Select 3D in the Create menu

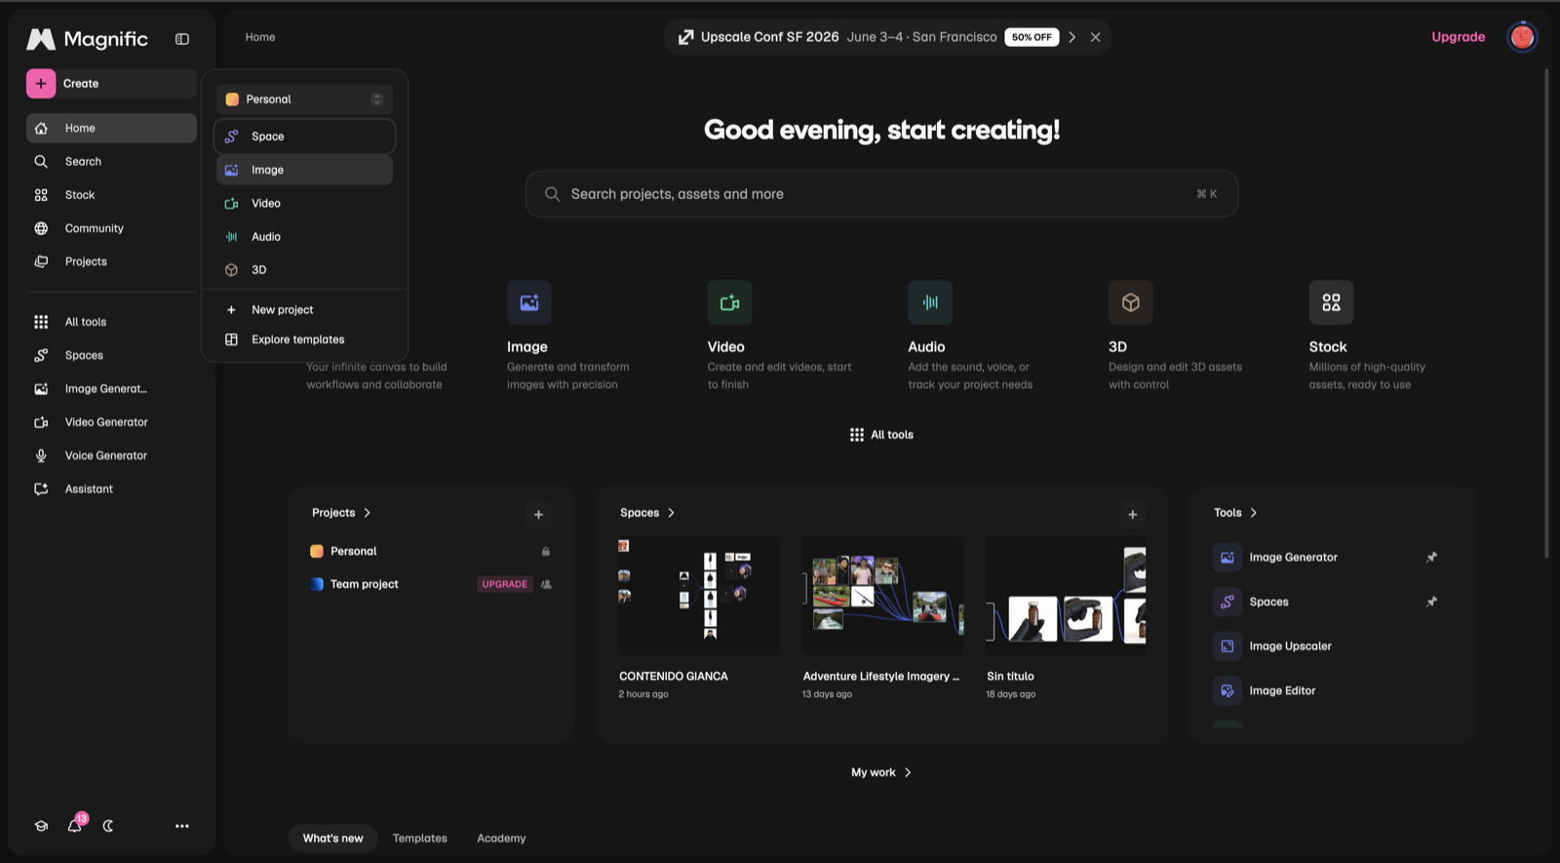[304, 270]
